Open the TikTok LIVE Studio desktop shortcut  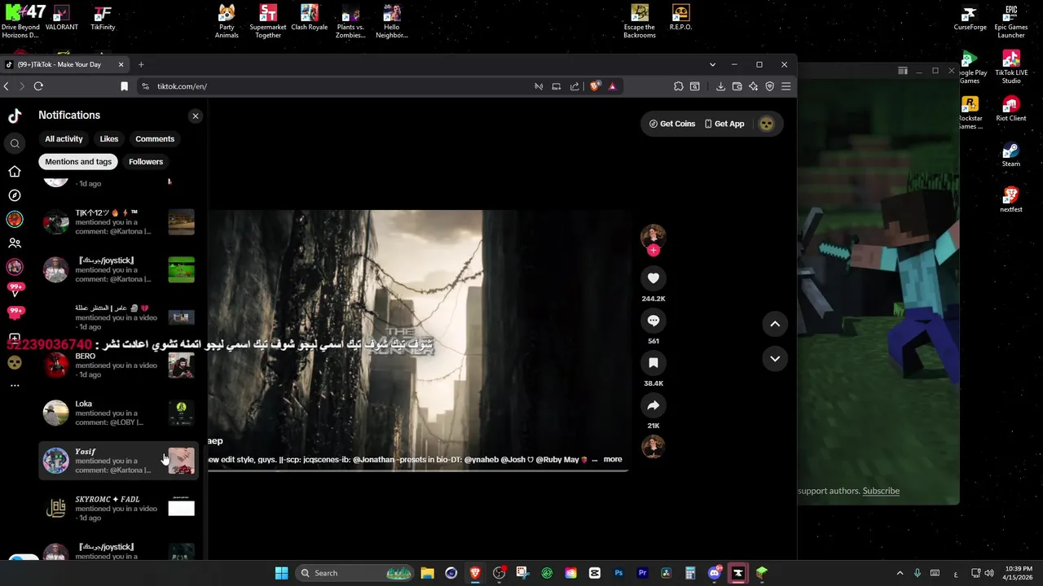(1011, 68)
